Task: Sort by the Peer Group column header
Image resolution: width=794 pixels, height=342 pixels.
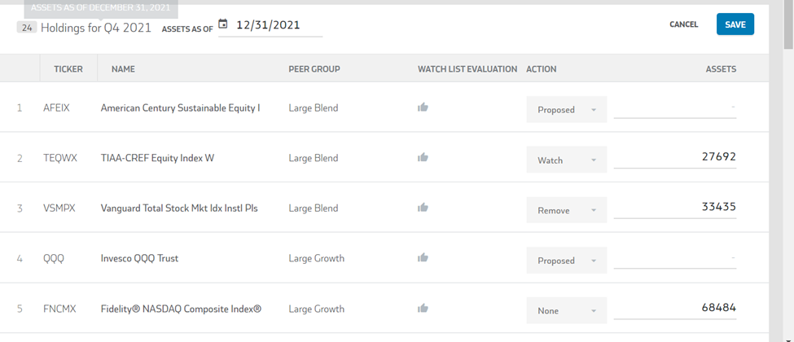Action: point(314,69)
